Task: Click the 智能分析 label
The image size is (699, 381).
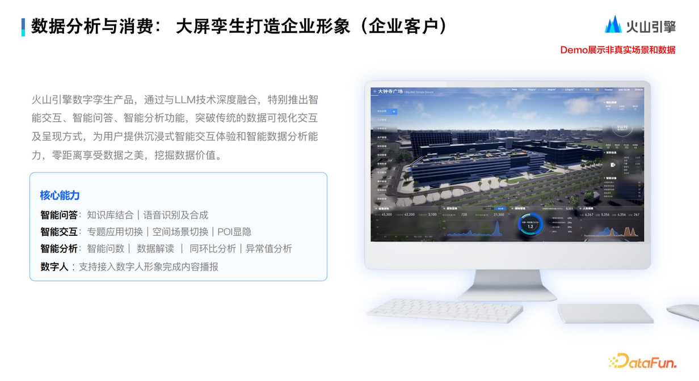Action: pos(58,248)
